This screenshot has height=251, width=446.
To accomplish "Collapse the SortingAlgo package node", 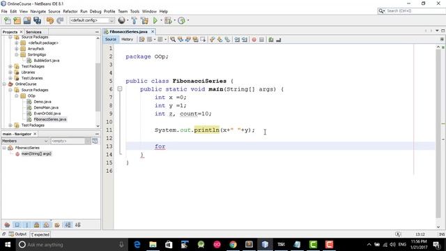I will (x=17, y=54).
